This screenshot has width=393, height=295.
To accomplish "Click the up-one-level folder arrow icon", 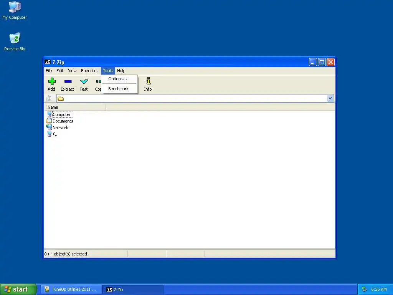I will 49,98.
